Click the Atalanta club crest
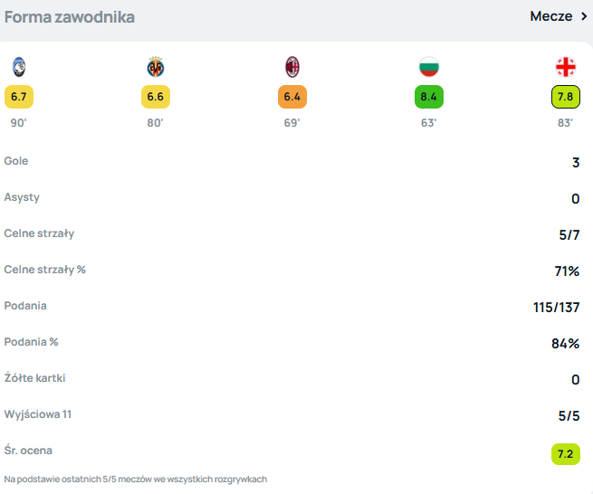Viewport: 593px width, 494px height. 19,66
